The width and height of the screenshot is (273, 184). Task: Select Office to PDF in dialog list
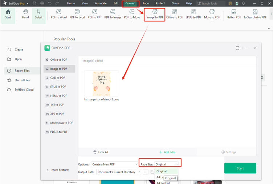coord(59,60)
